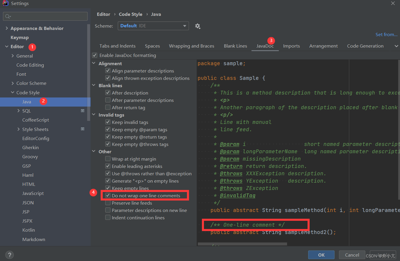Image resolution: width=400 pixels, height=261 pixels.
Task: Collapse the Invalid tags options group
Action: click(94, 115)
